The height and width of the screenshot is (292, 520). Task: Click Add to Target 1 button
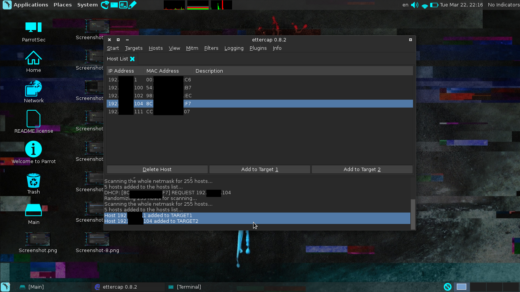tap(260, 170)
